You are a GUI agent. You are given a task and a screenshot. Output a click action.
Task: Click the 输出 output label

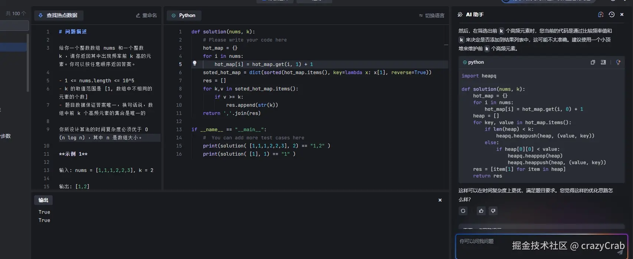43,200
